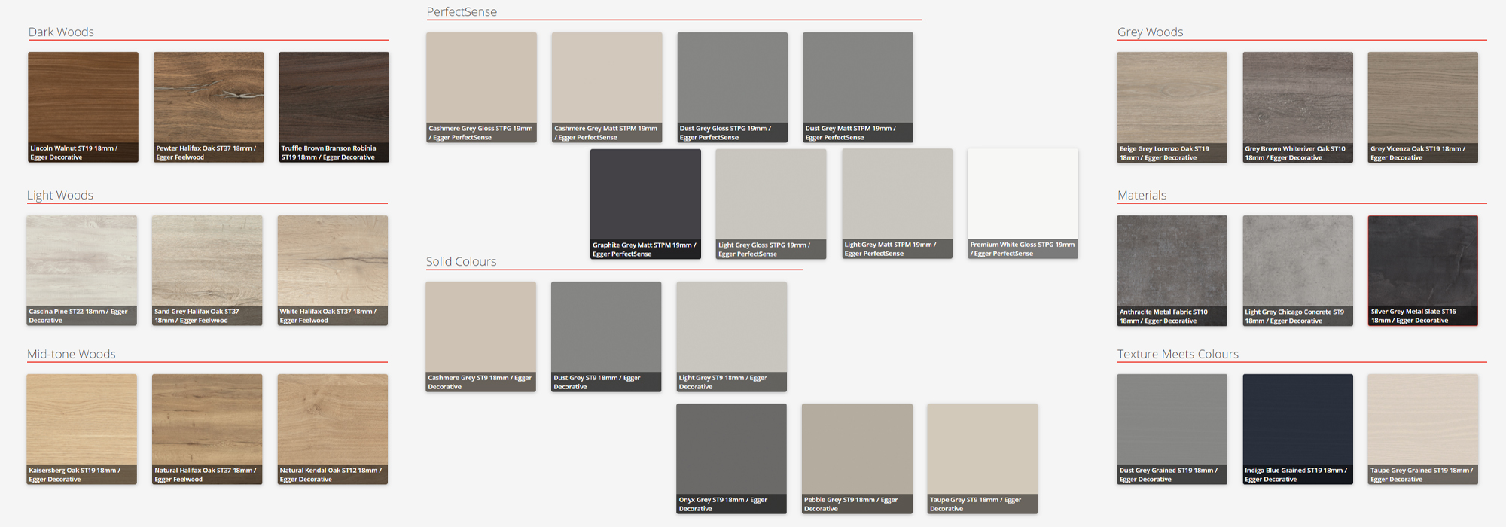
Task: Choose Sand Grey Halifax Oak swatch
Action: click(x=207, y=270)
